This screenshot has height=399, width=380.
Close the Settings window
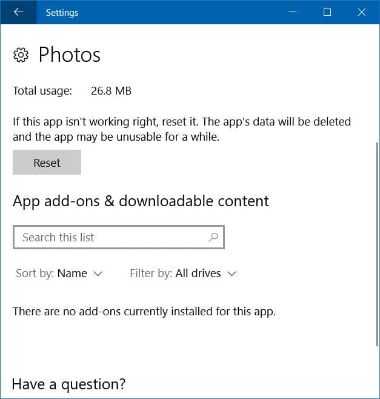pyautogui.click(x=361, y=12)
